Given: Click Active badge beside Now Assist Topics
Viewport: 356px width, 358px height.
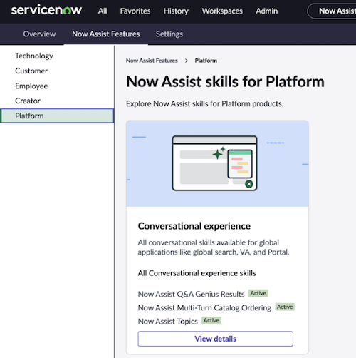Looking at the screenshot, I should click(211, 321).
